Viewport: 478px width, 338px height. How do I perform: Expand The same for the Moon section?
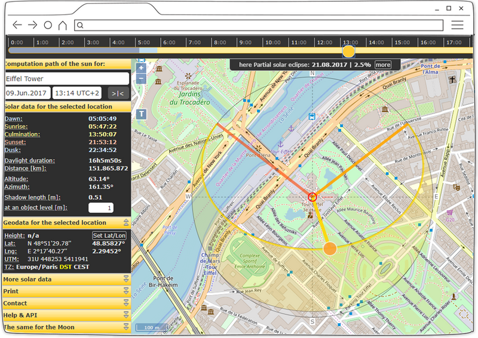coord(126,327)
